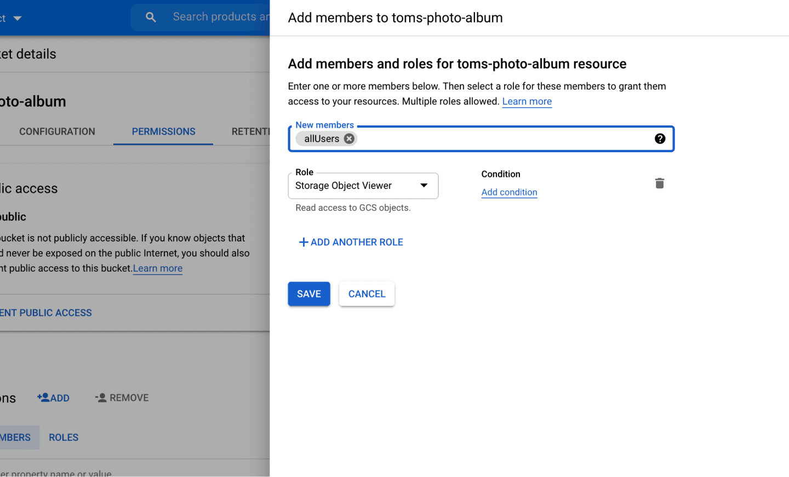Click the 'Add members to toms-photo-album' title
This screenshot has width=789, height=477.
pos(395,18)
